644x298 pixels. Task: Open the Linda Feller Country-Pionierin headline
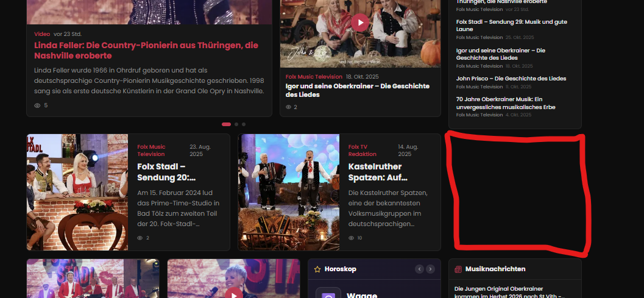146,50
